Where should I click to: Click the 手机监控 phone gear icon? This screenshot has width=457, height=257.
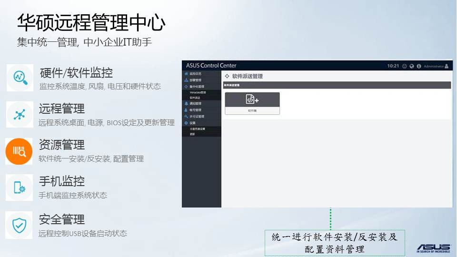[x=19, y=188]
